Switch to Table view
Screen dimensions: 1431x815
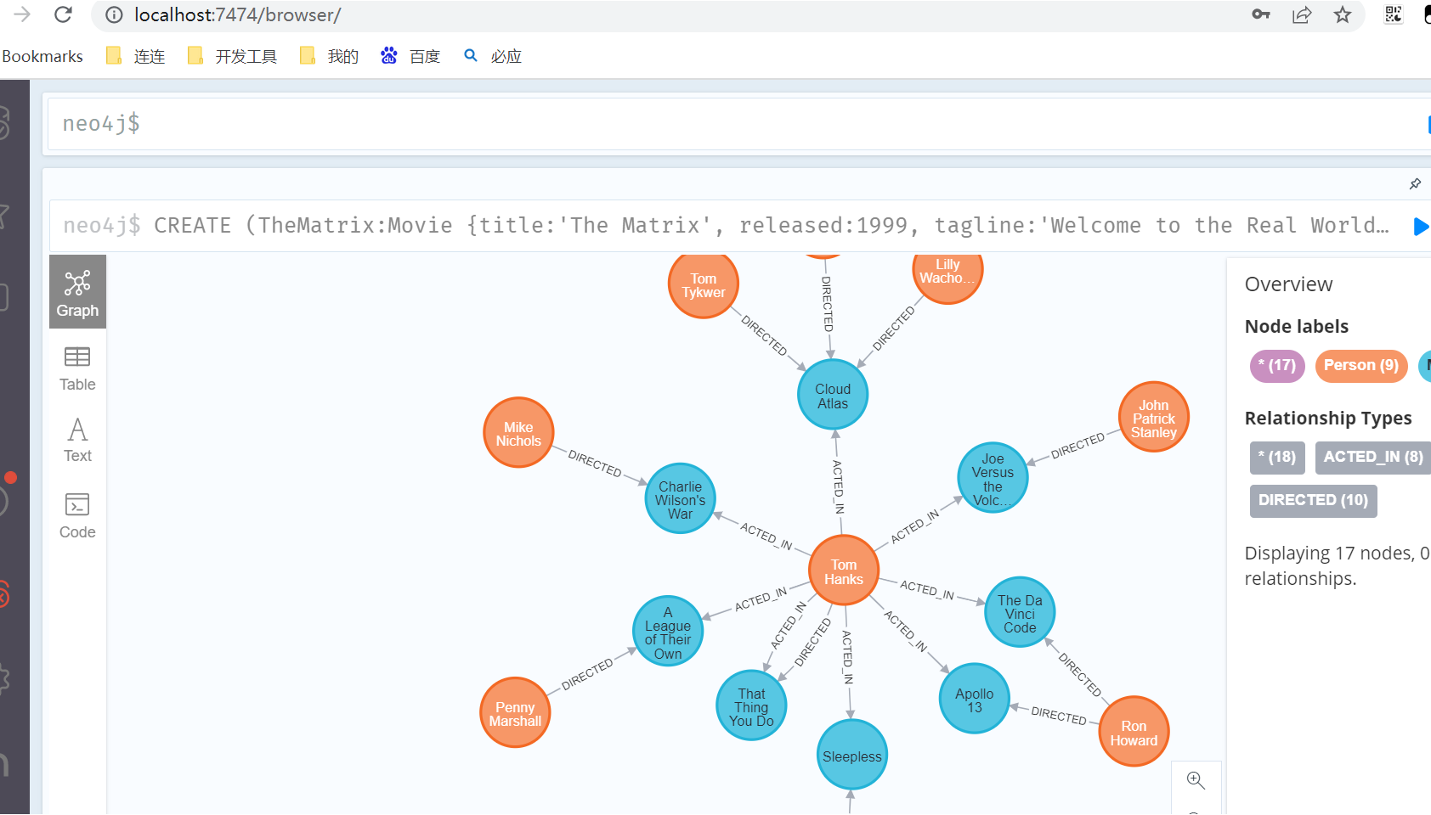click(77, 368)
